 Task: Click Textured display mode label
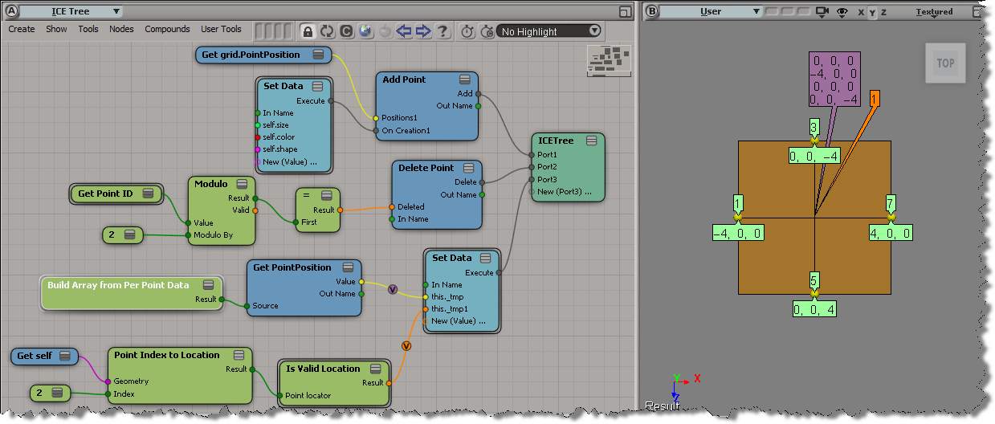pyautogui.click(x=935, y=12)
